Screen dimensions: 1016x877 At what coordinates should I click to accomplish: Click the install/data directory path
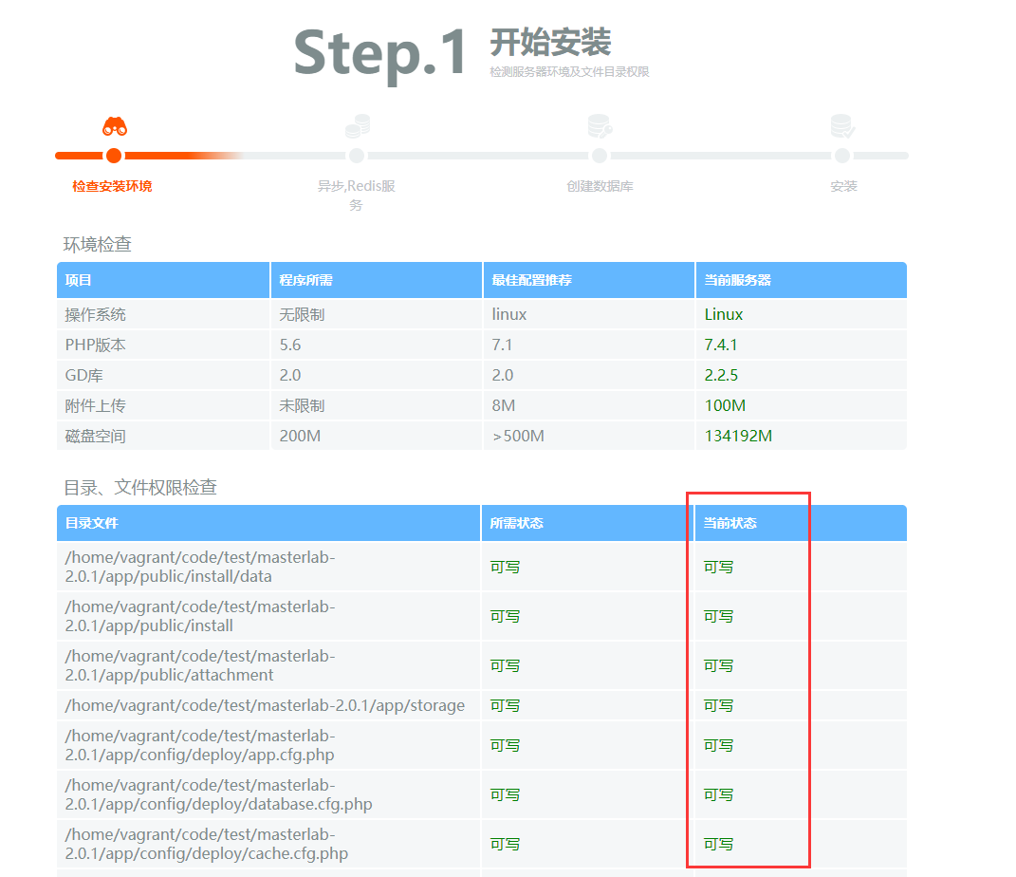200,568
